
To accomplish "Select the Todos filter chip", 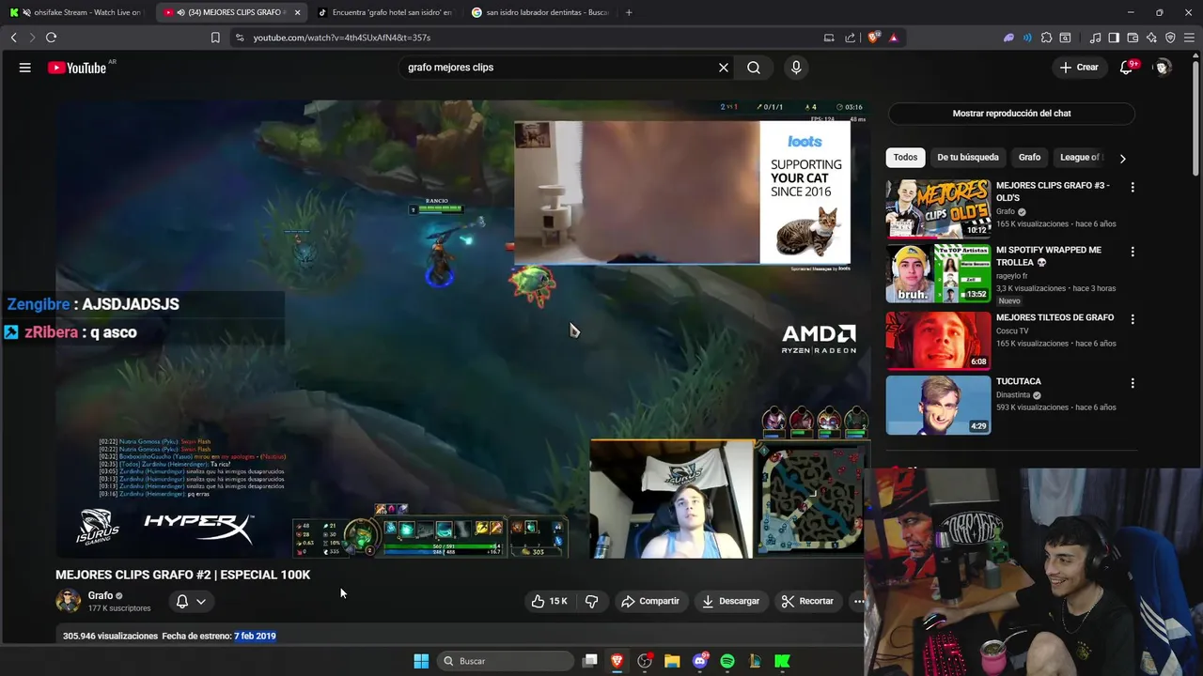I will [x=905, y=158].
